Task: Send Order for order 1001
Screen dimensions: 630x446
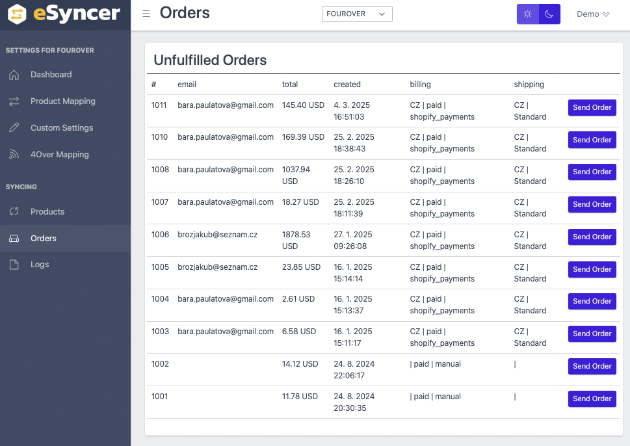Action: pos(592,399)
